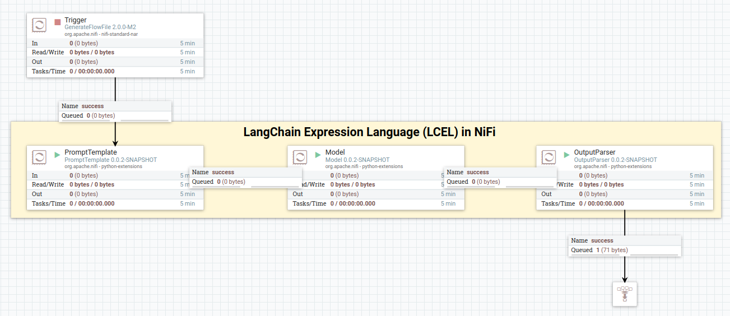This screenshot has height=316, width=730.
Task: Select the connection with 1 queued (71 bytes)
Action: (625, 245)
